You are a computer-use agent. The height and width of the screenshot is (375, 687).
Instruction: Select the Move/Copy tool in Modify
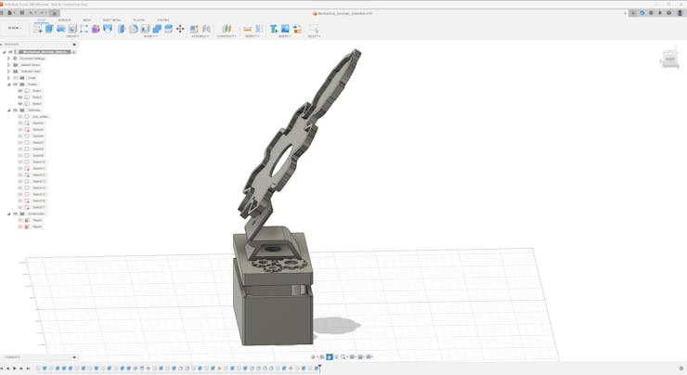(180, 29)
